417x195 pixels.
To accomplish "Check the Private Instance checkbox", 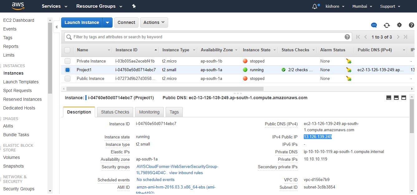I will tap(67, 61).
